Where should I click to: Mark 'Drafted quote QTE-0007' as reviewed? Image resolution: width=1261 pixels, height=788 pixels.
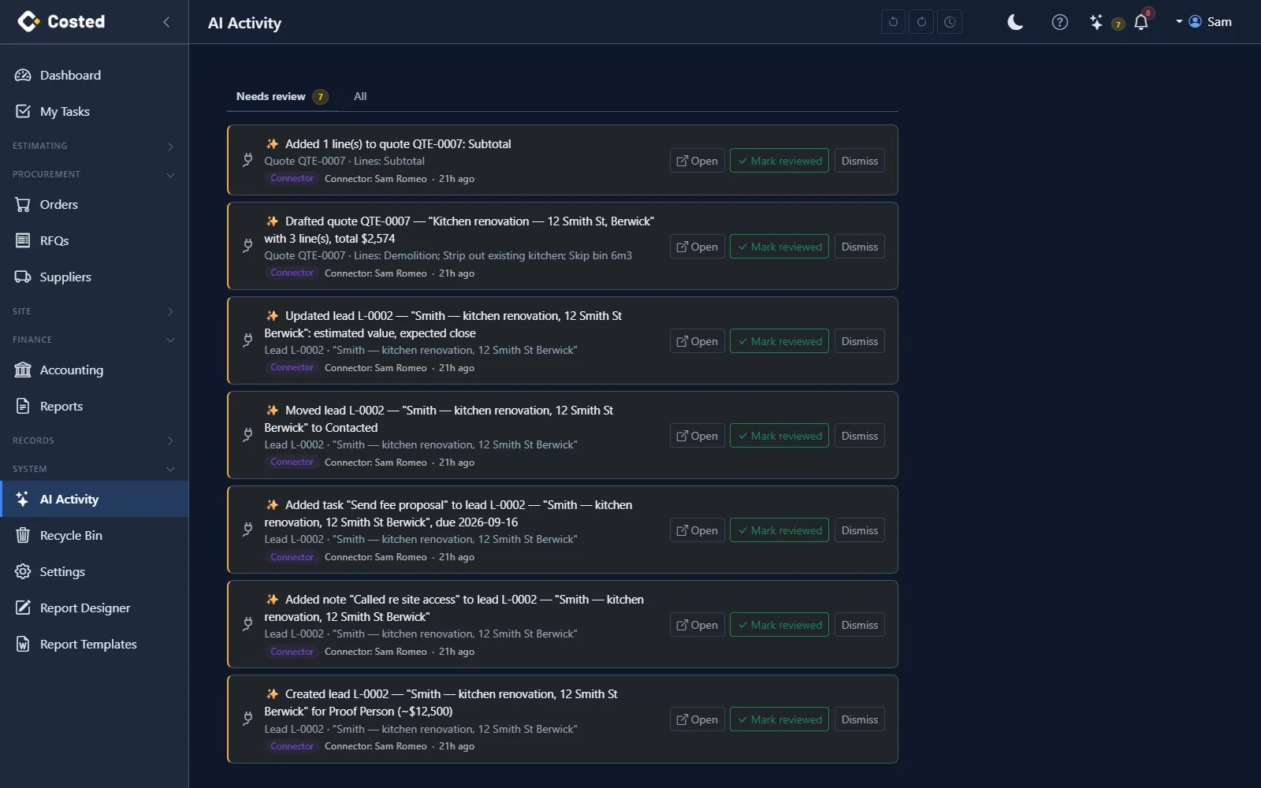pos(779,247)
